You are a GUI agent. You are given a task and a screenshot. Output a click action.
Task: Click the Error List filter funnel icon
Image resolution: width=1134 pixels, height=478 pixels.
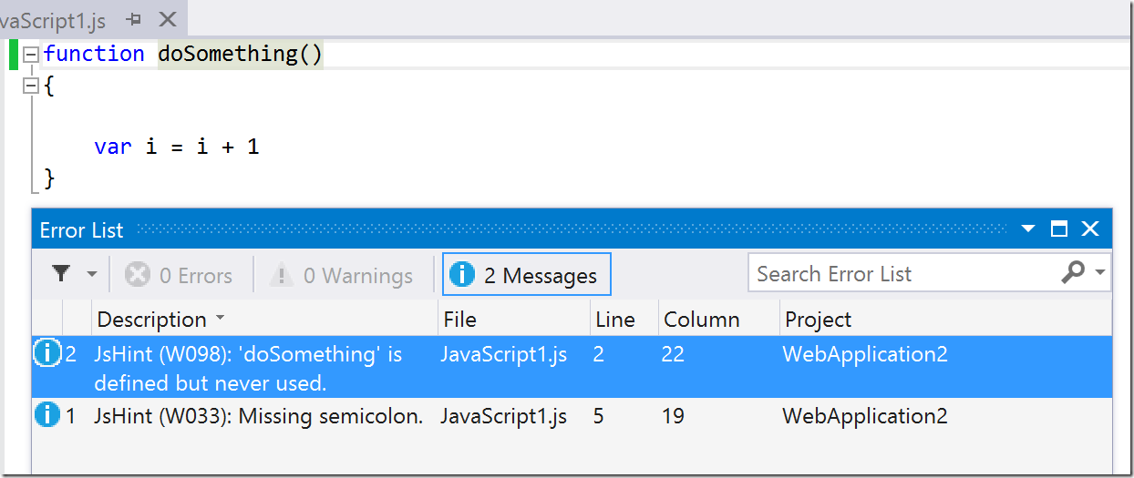pos(61,274)
